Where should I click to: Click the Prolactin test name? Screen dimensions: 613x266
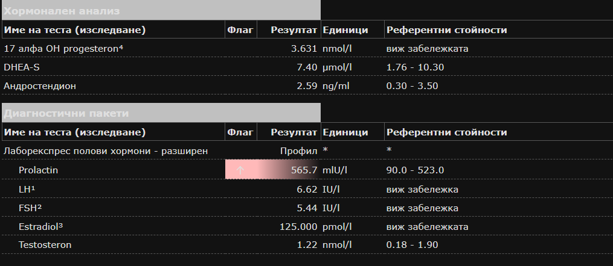click(38, 170)
